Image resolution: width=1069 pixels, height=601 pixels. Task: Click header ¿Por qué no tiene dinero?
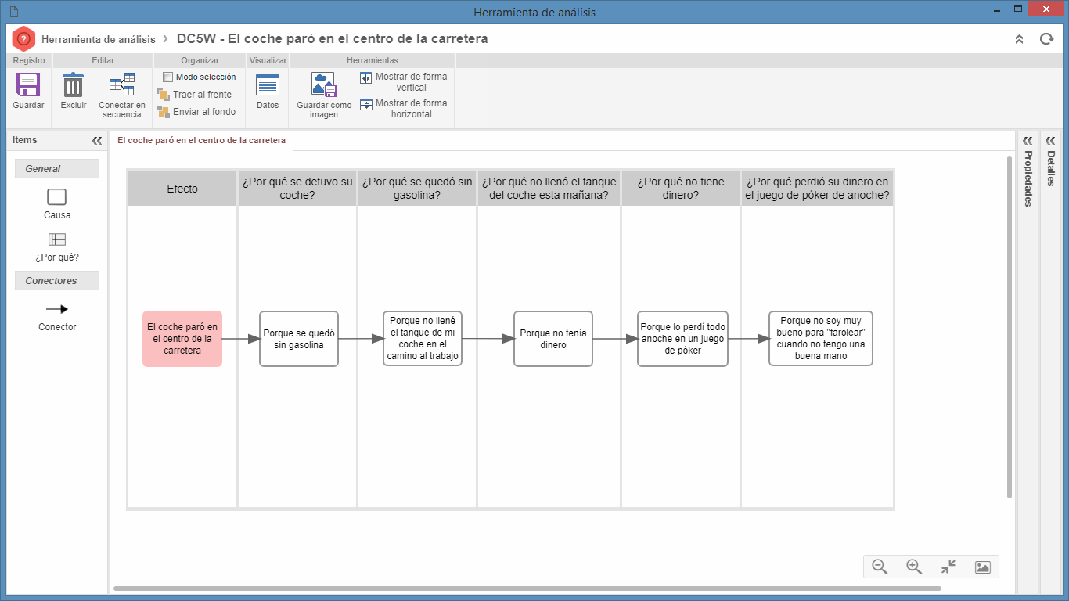click(681, 189)
